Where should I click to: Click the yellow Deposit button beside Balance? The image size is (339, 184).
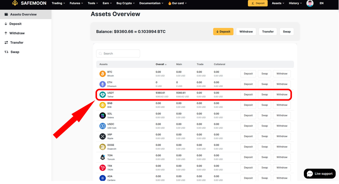coord(223,31)
